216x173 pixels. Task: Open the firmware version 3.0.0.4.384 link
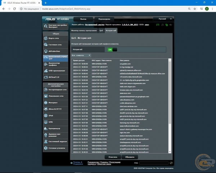coord(130,25)
